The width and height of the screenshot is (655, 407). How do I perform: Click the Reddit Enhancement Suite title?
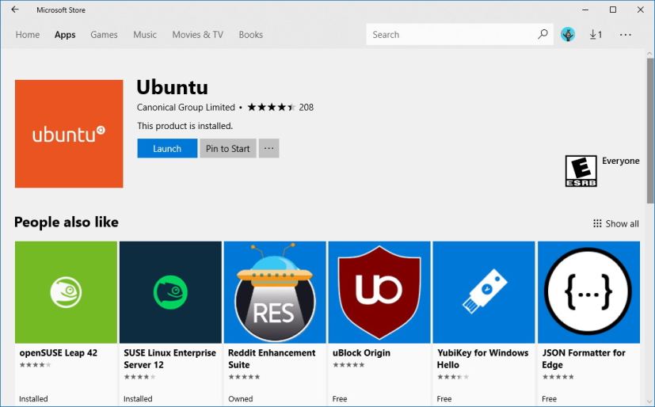pyautogui.click(x=272, y=359)
